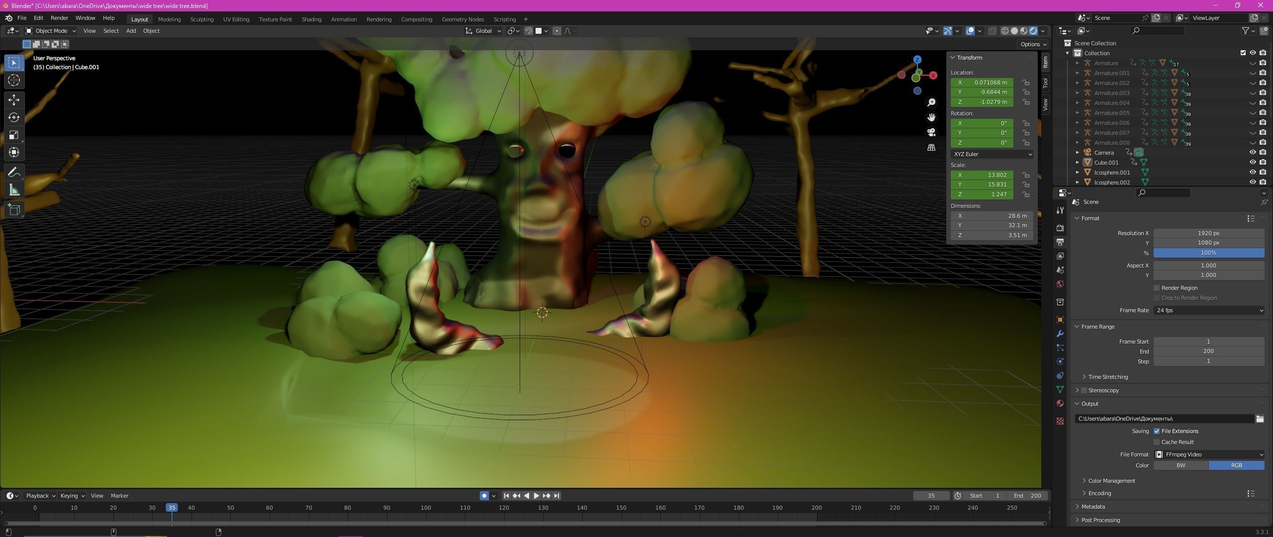Open the Tool properties tab icon
The width and height of the screenshot is (1273, 537).
click(1060, 210)
